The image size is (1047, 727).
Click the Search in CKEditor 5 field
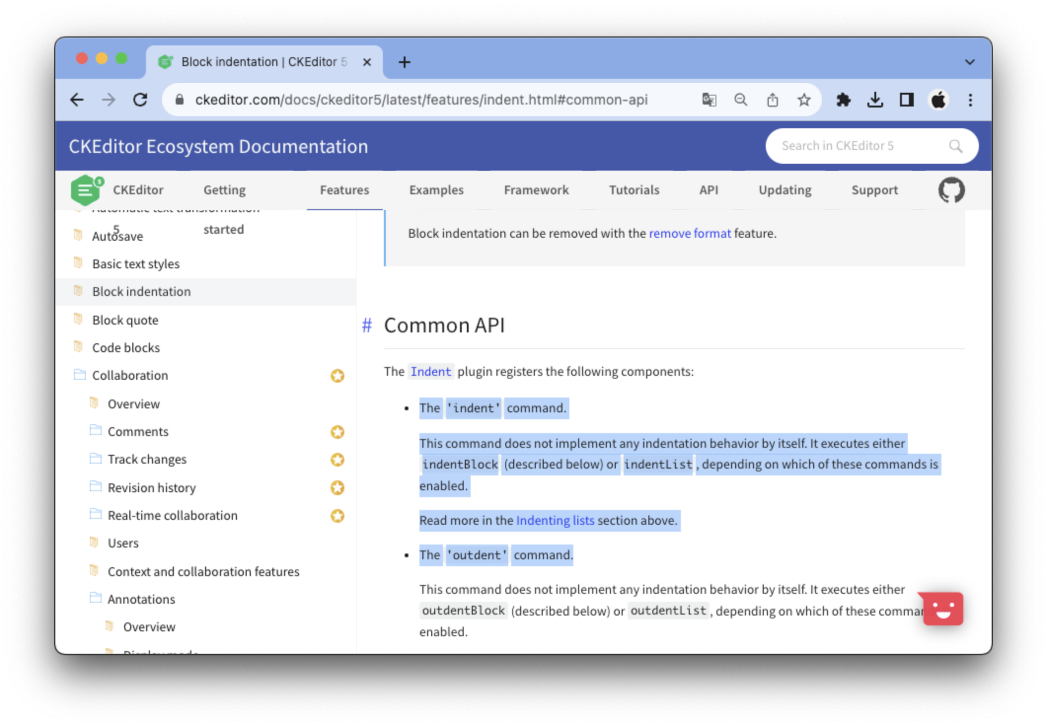click(x=859, y=146)
